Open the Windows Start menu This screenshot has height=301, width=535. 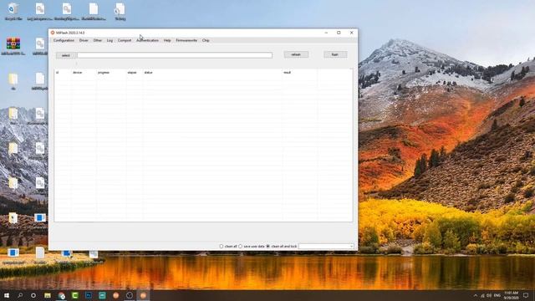click(7, 295)
